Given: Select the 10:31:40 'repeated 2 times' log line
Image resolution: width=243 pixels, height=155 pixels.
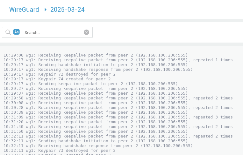Looking at the screenshot, I should coord(118,127).
